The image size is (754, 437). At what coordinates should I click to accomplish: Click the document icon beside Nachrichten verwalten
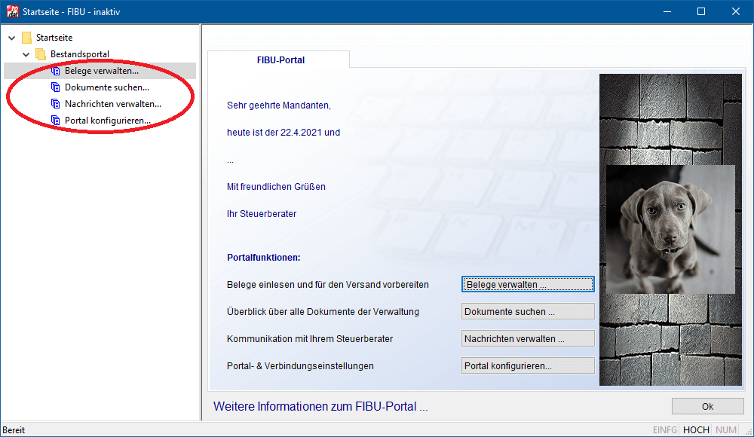pos(55,104)
